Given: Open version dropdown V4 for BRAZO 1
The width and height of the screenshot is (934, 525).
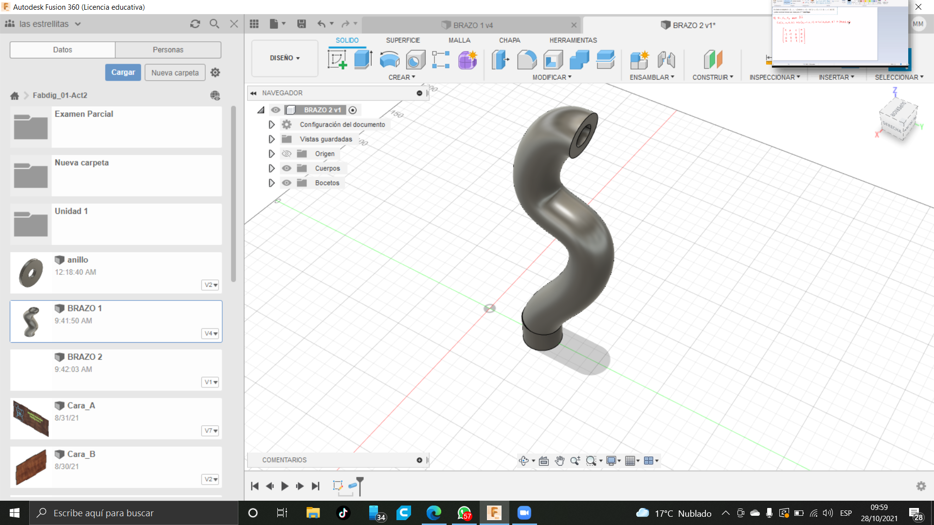Looking at the screenshot, I should coord(210,333).
